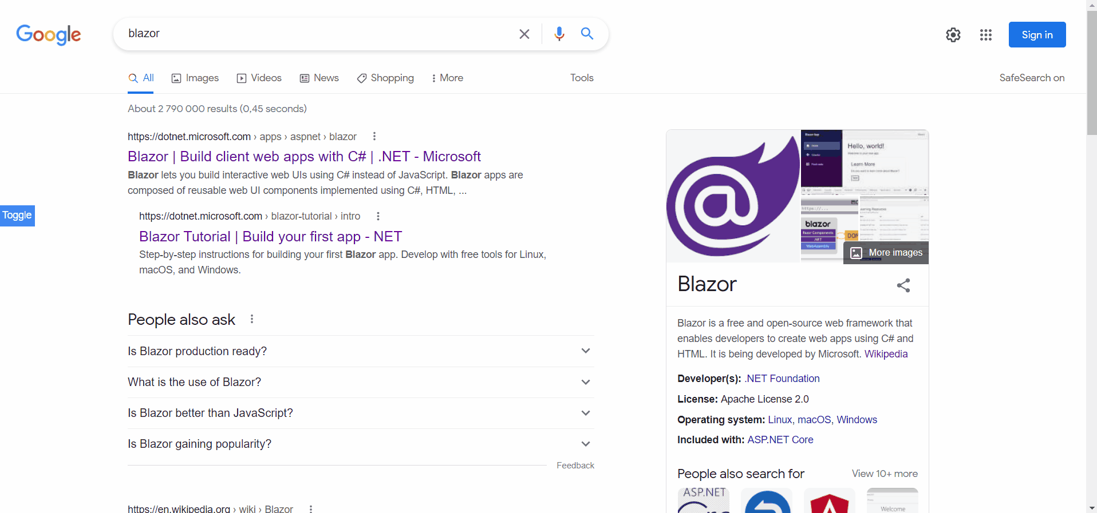Click the Linux operating system link
Screen dimensions: 1097x513
point(780,420)
